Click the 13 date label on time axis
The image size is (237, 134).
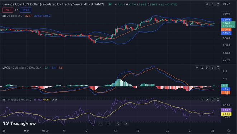coord(115,131)
